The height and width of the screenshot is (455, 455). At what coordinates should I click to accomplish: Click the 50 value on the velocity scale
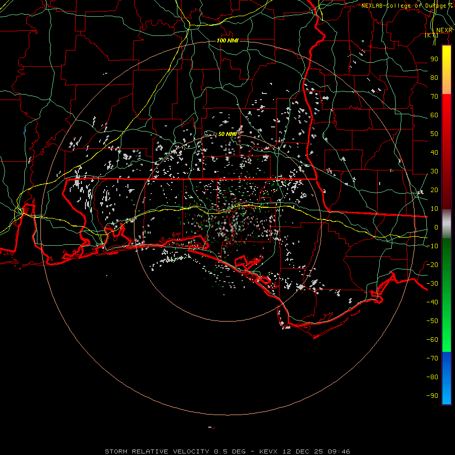click(x=434, y=134)
